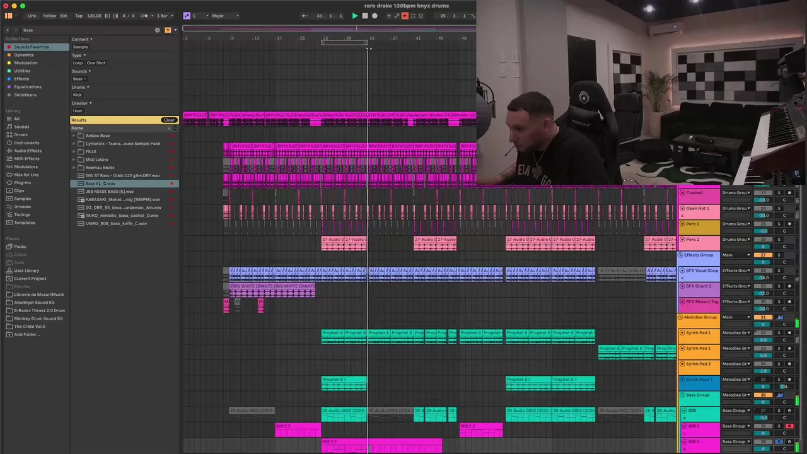Expand the Antian Rose folder
Image resolution: width=807 pixels, height=454 pixels.
[74, 136]
